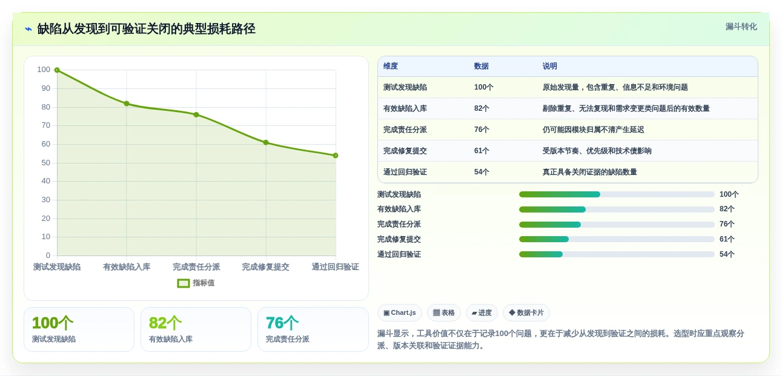The image size is (782, 376).
Task: Click the chart data point at 61
Action: [x=266, y=142]
